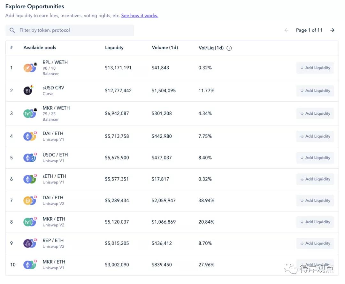
Task: Click the search magnifier icon
Action: [12, 30]
